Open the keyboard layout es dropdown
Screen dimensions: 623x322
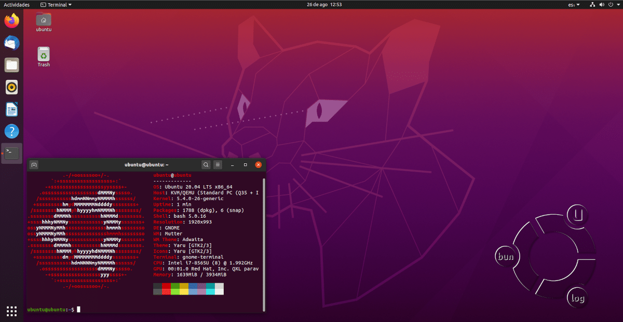(573, 4)
